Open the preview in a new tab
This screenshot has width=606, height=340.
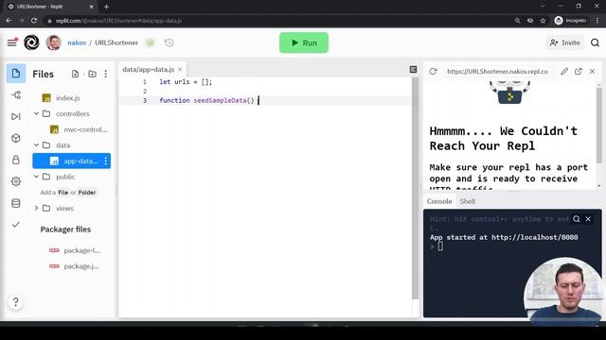click(x=579, y=72)
